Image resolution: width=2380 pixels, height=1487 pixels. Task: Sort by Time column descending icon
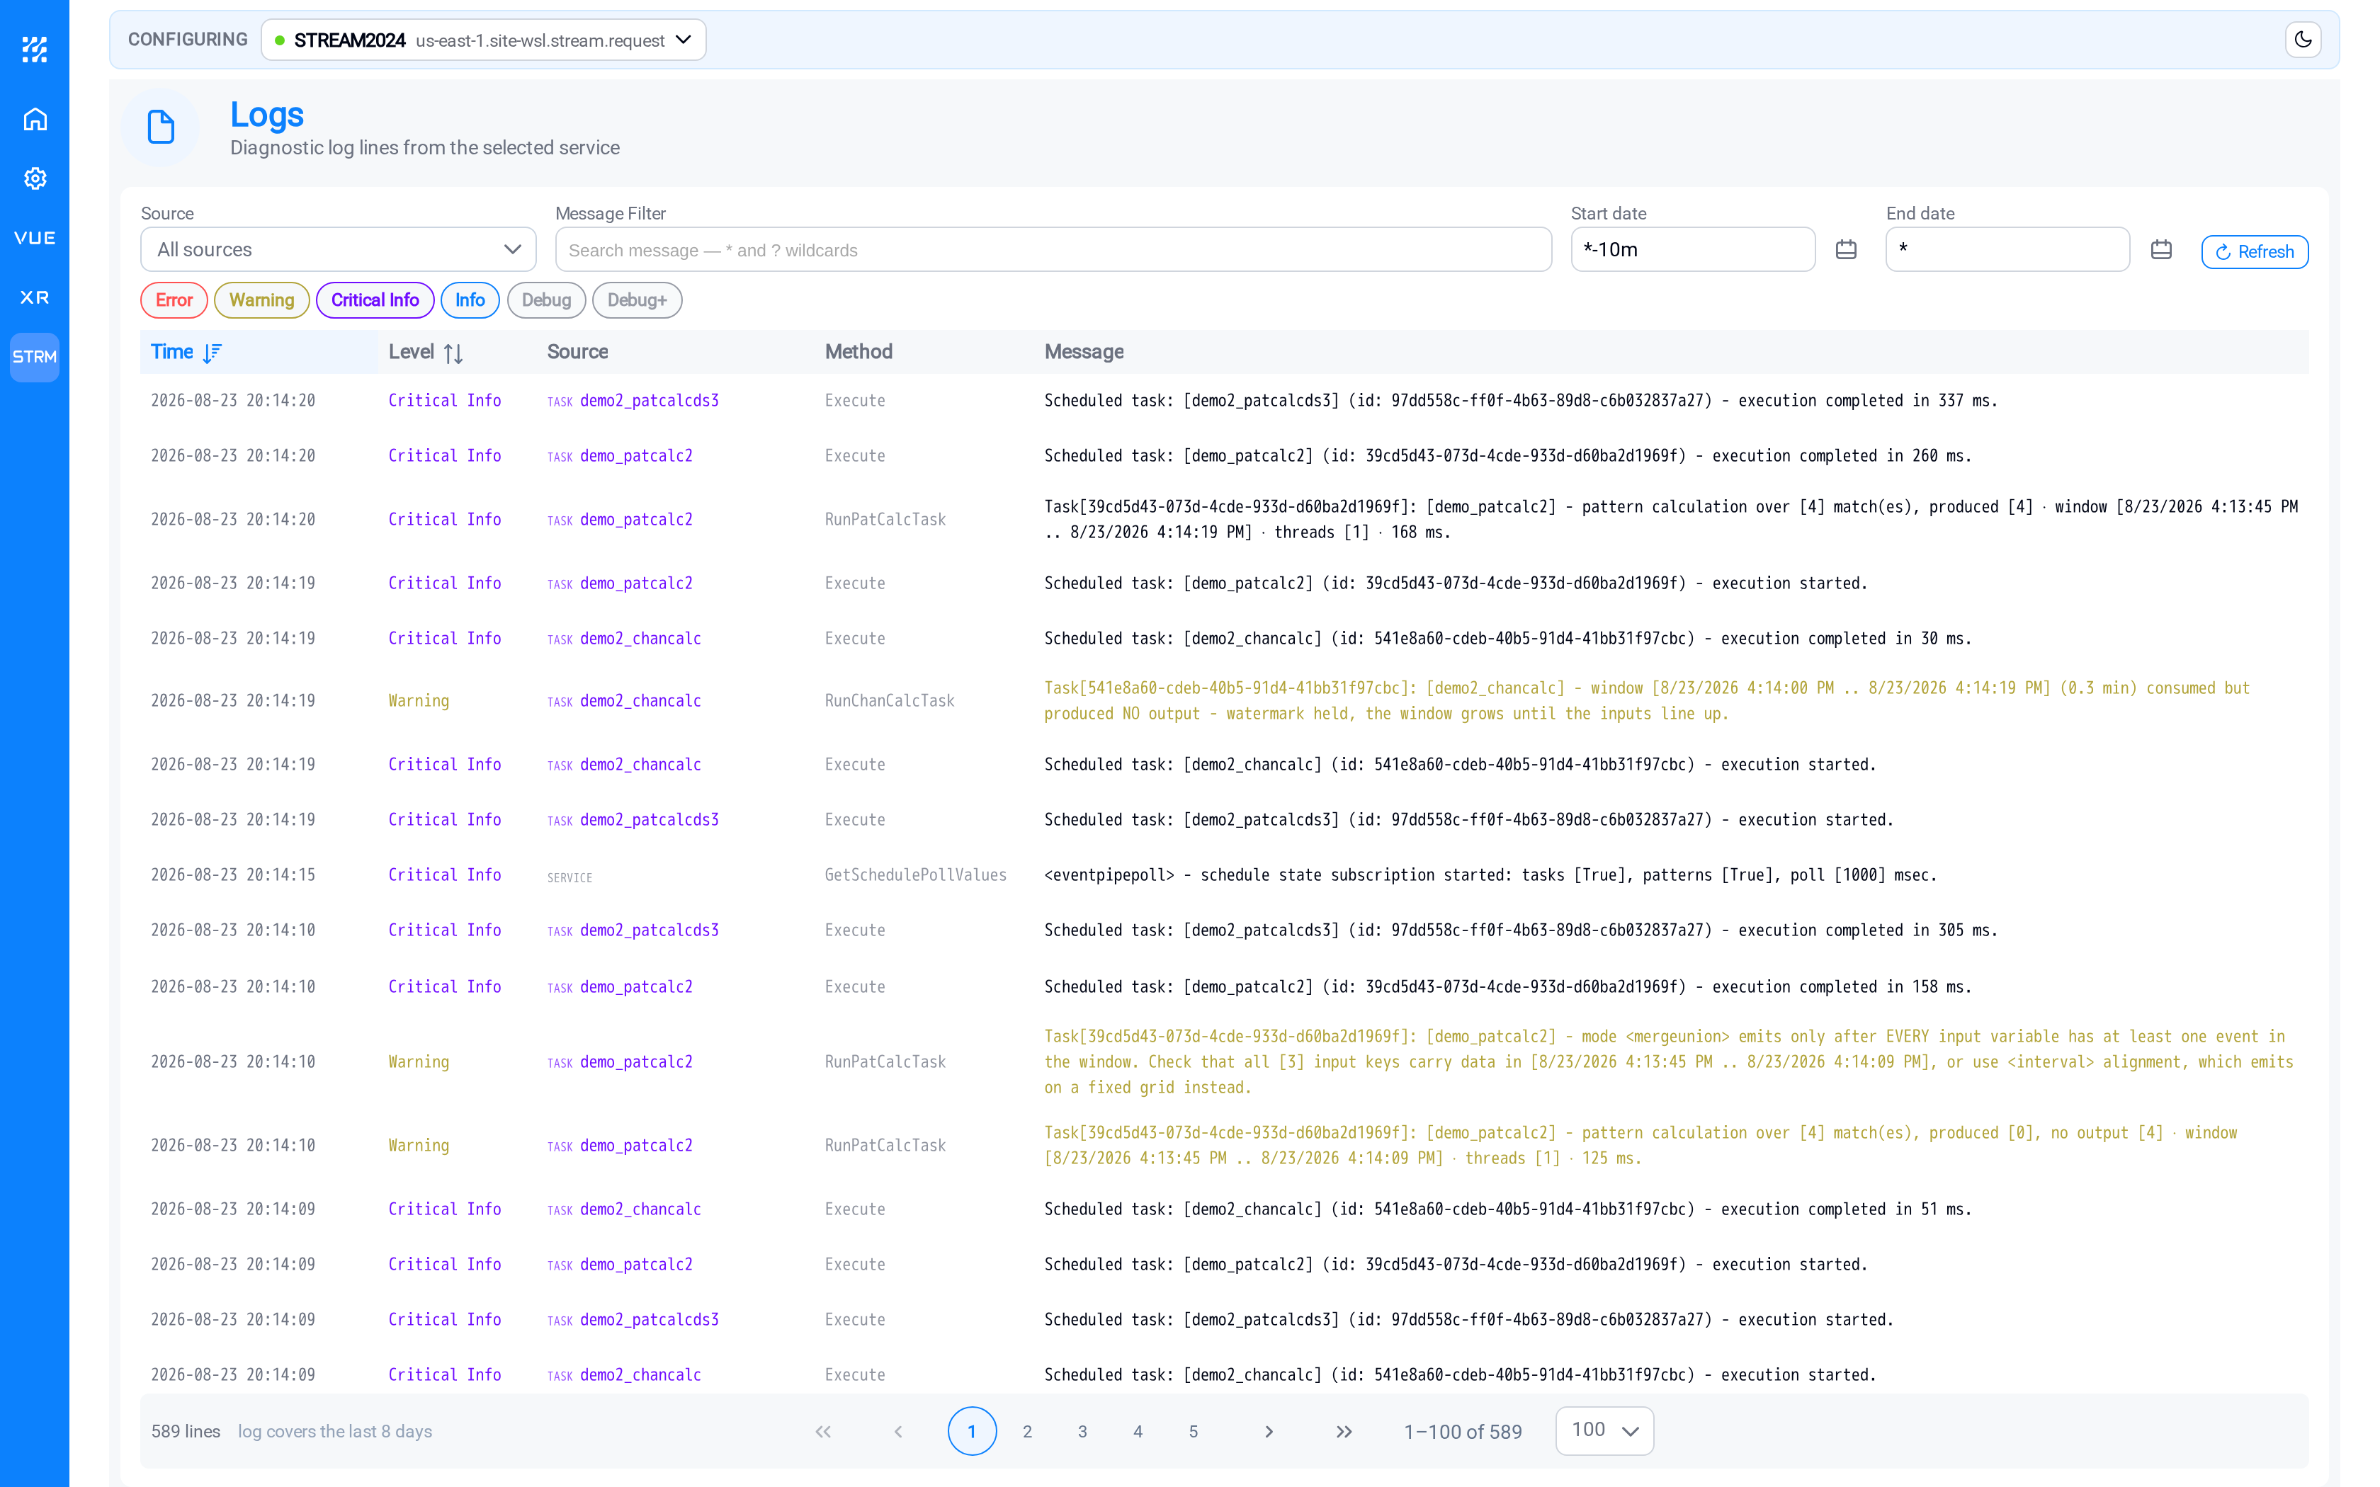[x=212, y=353]
